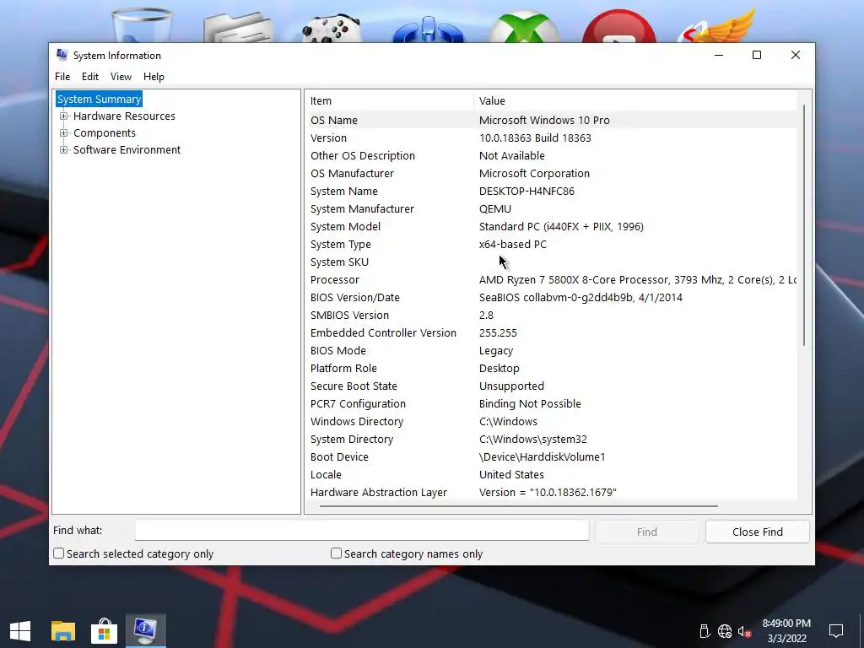The image size is (864, 648).
Task: Open the File menu
Action: 62,77
